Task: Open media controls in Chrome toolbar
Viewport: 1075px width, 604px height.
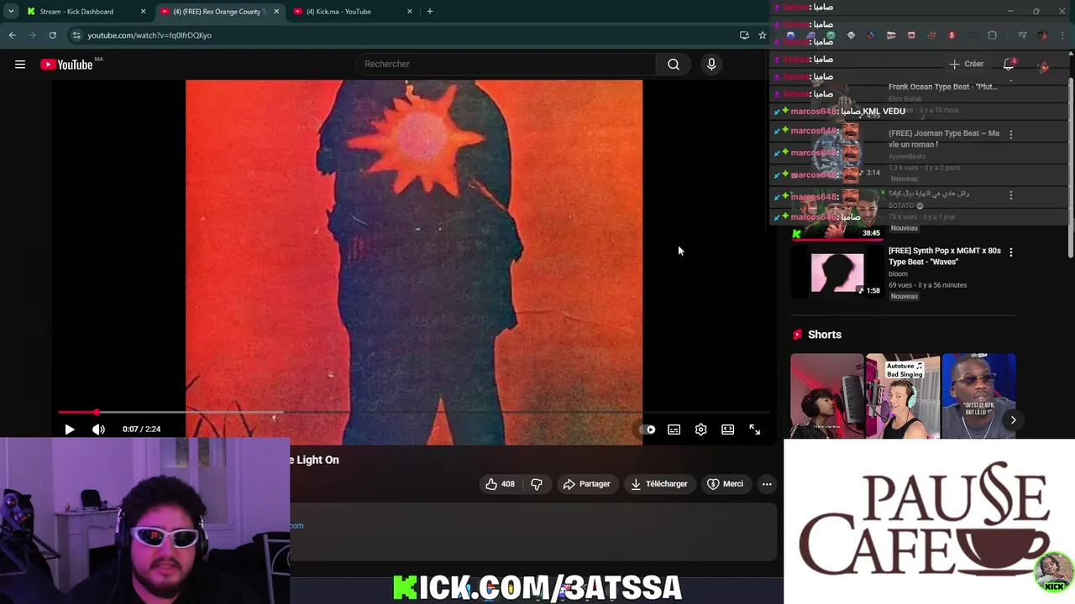Action: [x=1022, y=35]
